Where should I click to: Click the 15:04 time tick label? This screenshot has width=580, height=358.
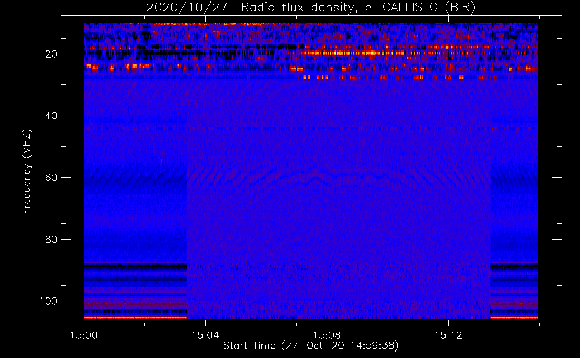click(205, 335)
